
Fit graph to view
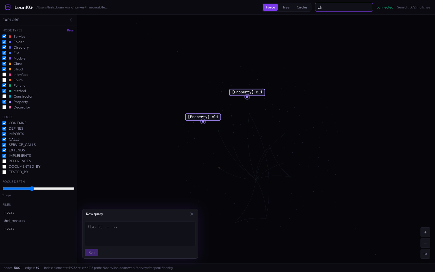pyautogui.click(x=425, y=254)
